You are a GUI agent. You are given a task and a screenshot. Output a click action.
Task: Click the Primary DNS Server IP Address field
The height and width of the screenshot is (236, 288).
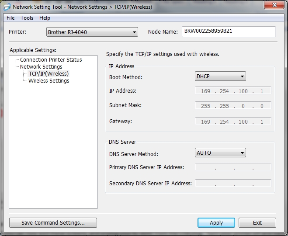[x=233, y=167]
